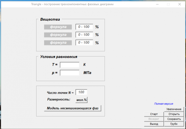Click Модель несмешивающихся фаз button
186x129 pixels.
point(73,108)
